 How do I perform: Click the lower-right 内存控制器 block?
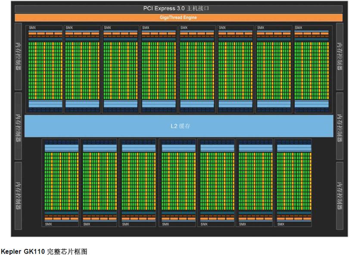340,196
